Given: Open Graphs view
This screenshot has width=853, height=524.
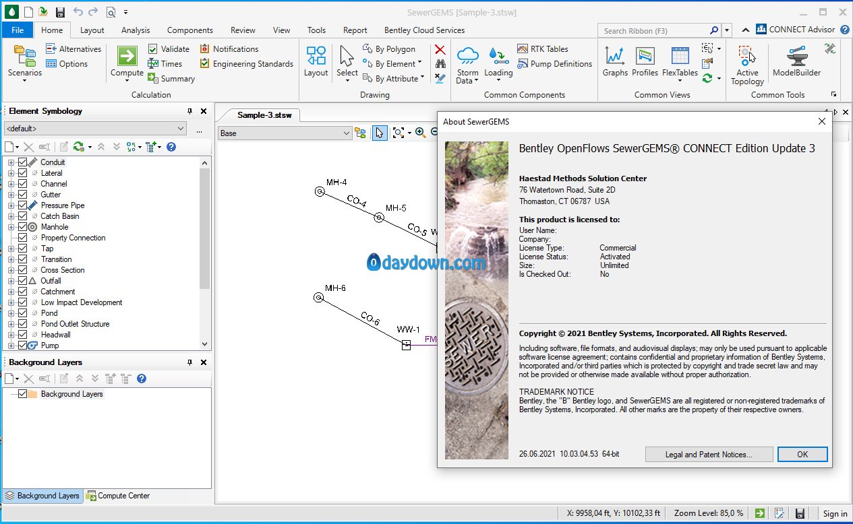Looking at the screenshot, I should point(615,62).
